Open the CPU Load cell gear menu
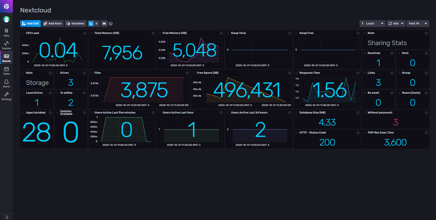The width and height of the screenshot is (436, 220). 84,33
